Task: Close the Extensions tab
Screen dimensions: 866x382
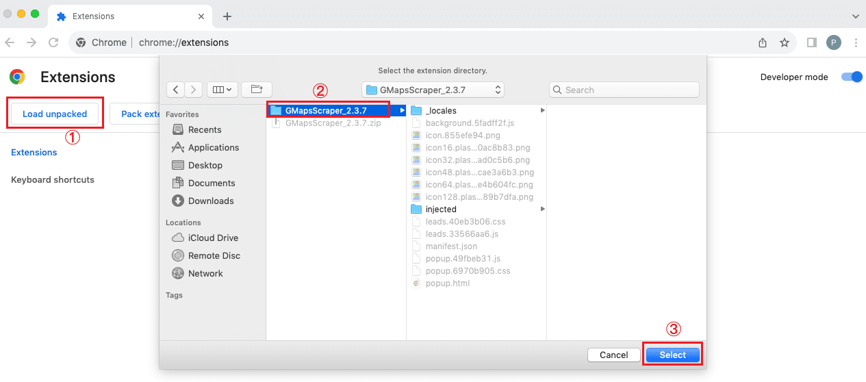Action: coord(201,16)
